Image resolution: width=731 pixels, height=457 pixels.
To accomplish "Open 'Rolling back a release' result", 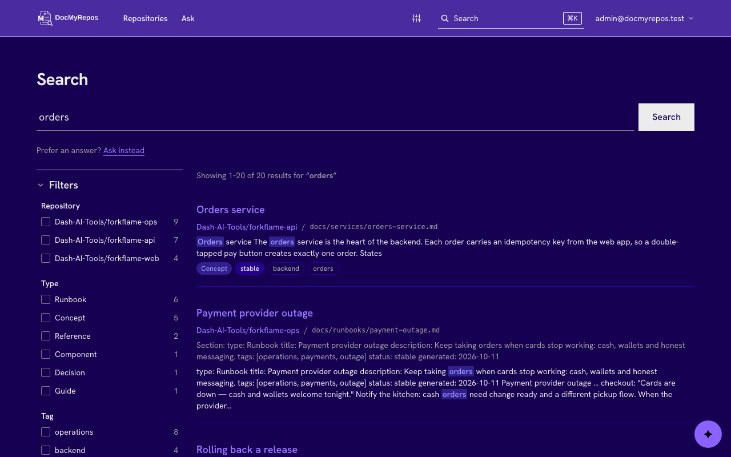I will (247, 450).
